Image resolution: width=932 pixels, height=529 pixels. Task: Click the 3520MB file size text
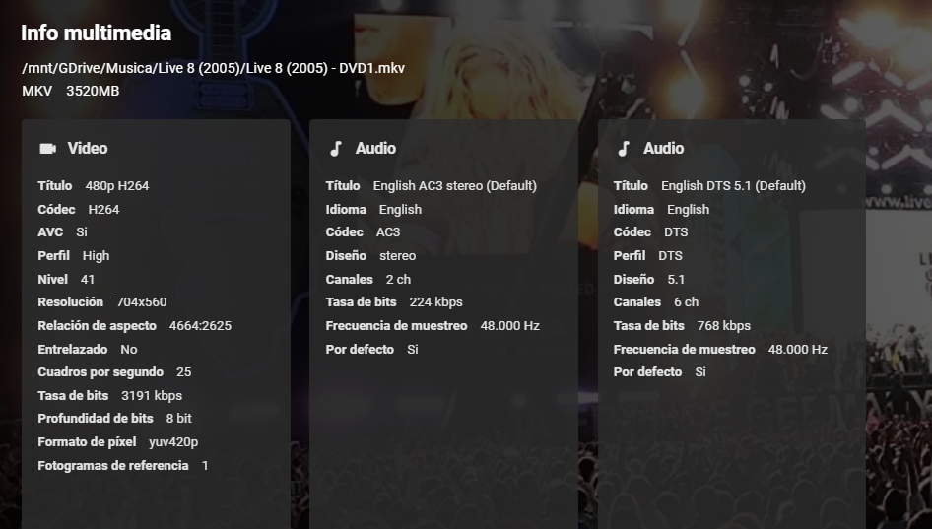[x=93, y=91]
